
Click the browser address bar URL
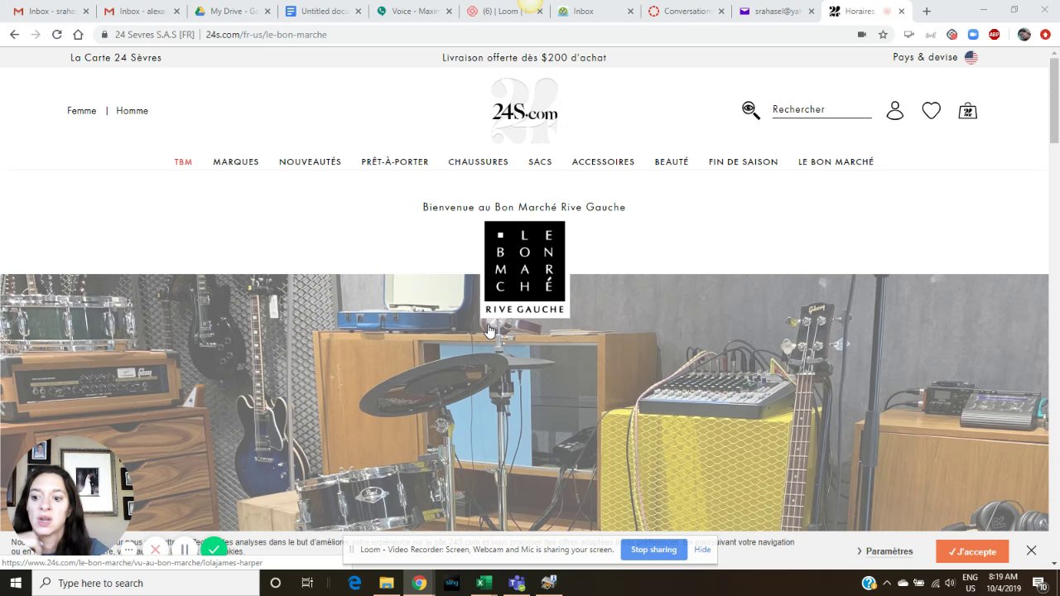266,35
